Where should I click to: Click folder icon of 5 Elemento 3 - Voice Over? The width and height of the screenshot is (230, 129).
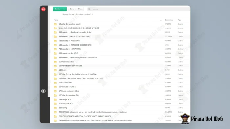pos(55,41)
